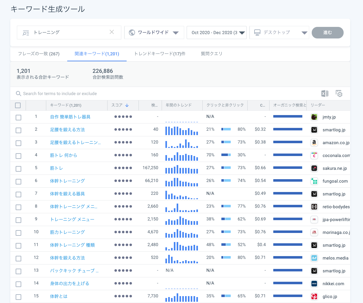Image resolution: width=363 pixels, height=303 pixels.
Task: Open the ワールドワイド country dropdown
Action: (154, 33)
